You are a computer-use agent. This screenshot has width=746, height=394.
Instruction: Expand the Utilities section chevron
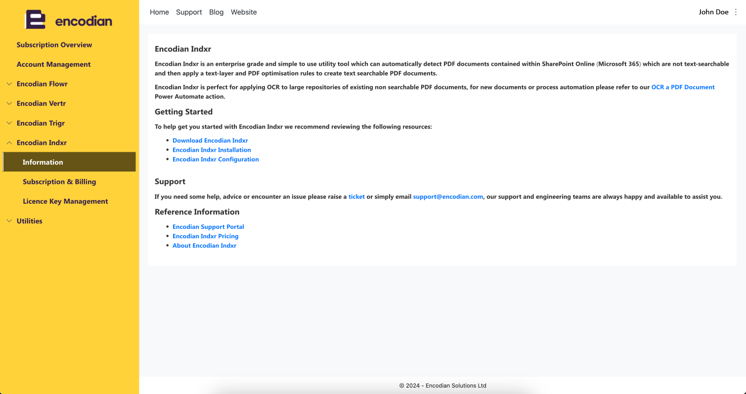pyautogui.click(x=9, y=221)
